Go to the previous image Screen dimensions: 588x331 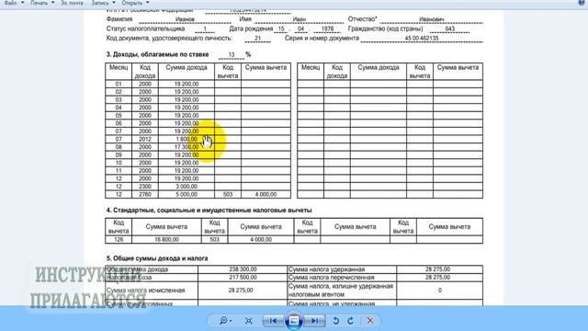pyautogui.click(x=274, y=321)
